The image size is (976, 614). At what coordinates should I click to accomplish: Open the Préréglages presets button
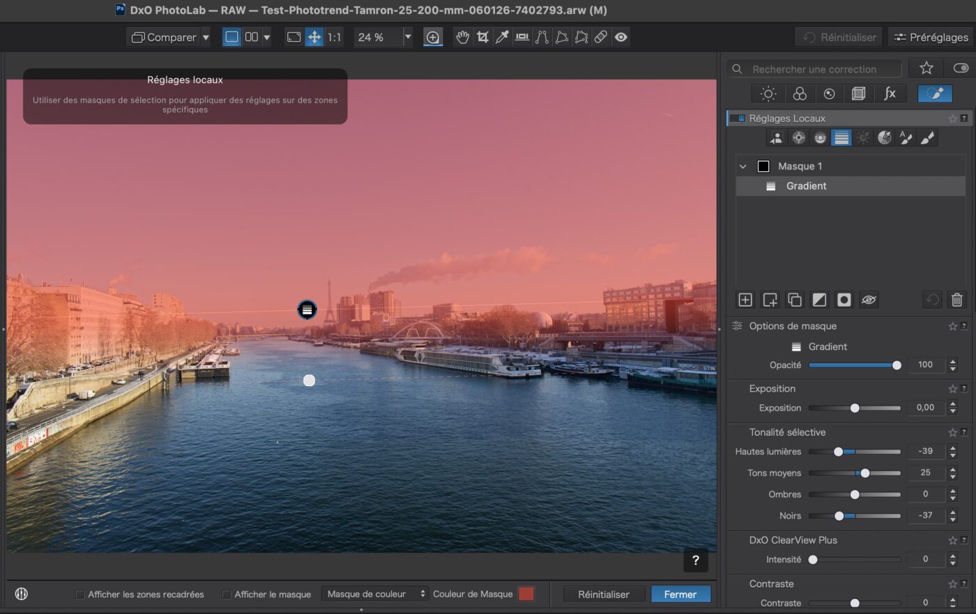931,37
